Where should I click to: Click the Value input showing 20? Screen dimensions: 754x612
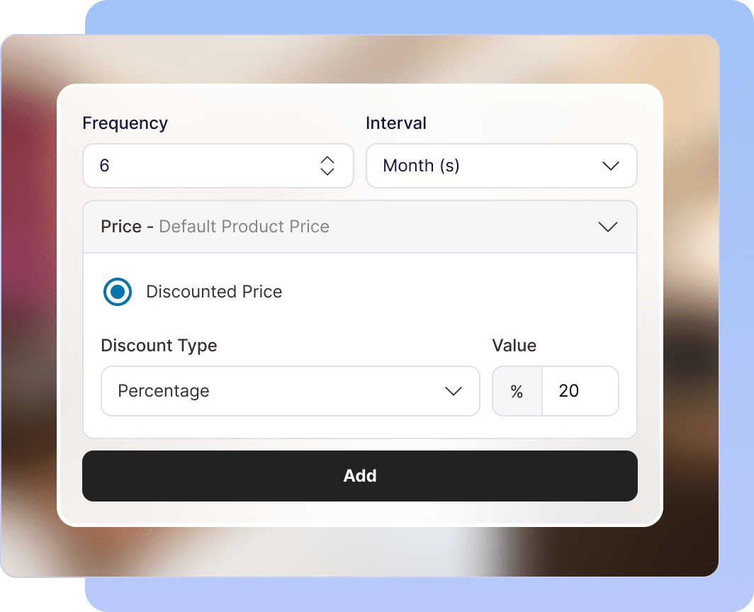click(x=580, y=391)
